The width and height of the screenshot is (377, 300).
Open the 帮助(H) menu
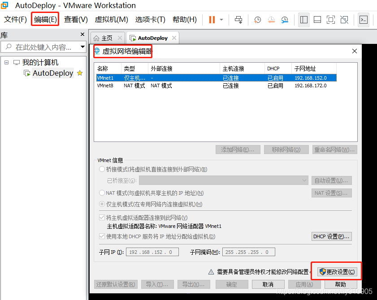point(185,19)
